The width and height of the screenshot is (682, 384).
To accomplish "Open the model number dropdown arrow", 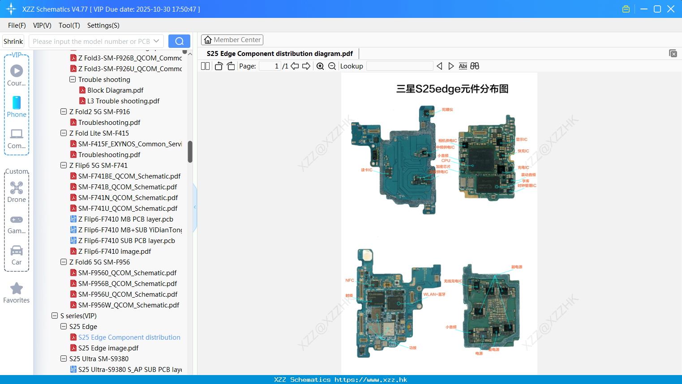I will point(156,41).
